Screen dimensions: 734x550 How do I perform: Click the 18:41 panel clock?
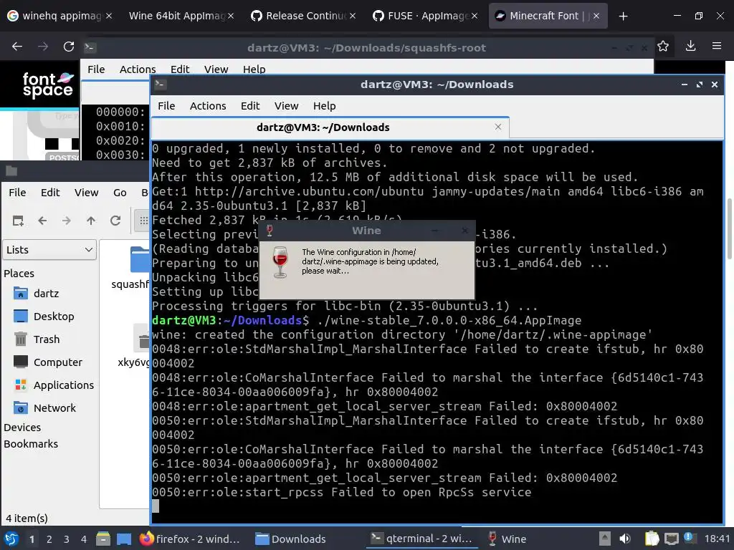[x=717, y=539]
